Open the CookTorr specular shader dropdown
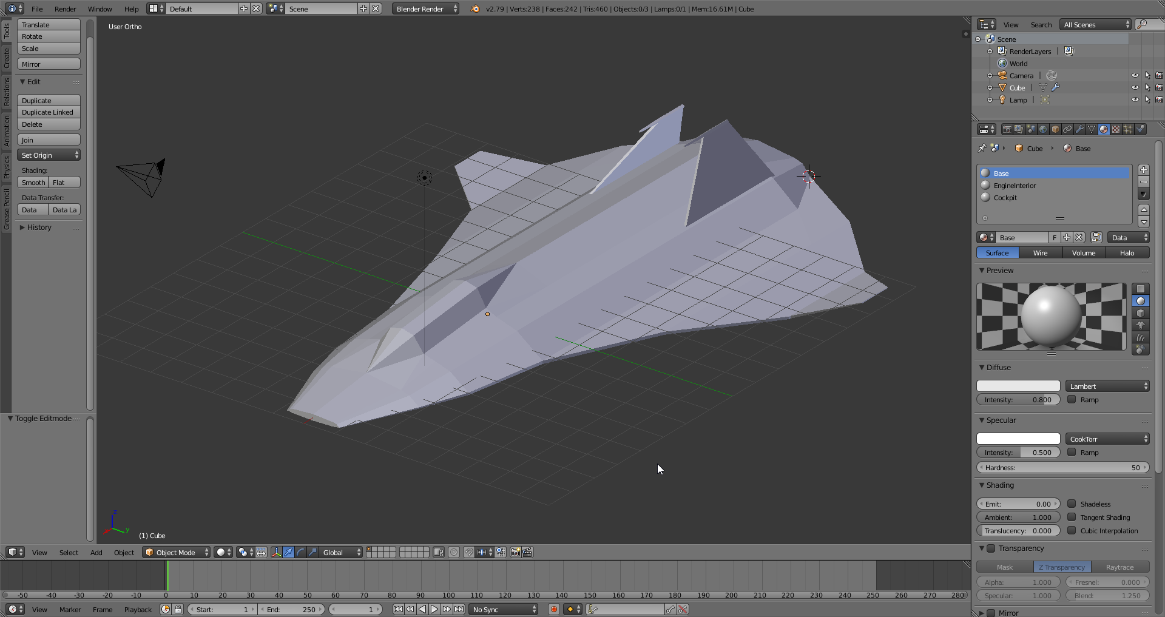The height and width of the screenshot is (617, 1165). click(x=1107, y=439)
